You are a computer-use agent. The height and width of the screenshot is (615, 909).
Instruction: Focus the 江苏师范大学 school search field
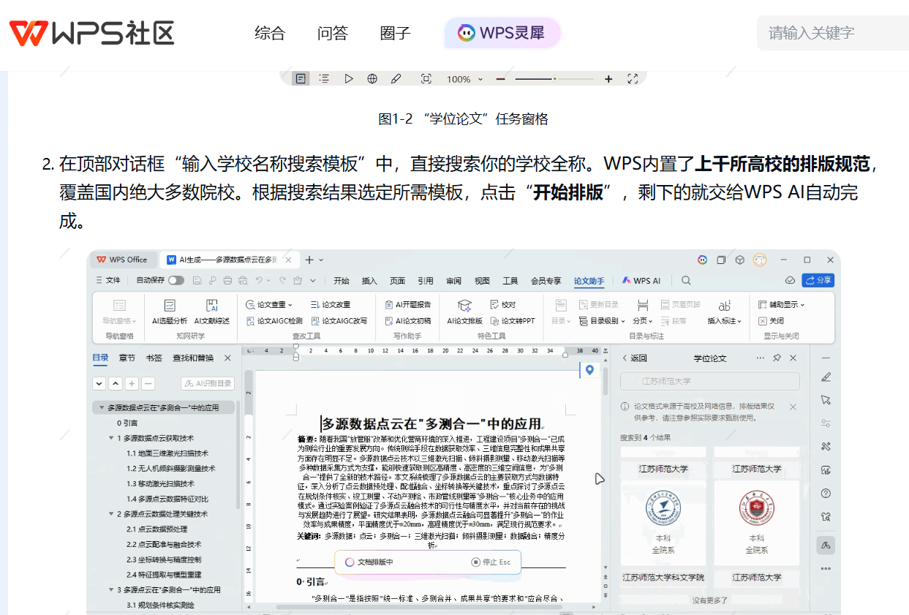709,381
